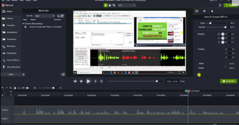Image resolution: width=239 pixels, height=125 pixels.
Task: Open the Animations tab
Action: pos(11,53)
